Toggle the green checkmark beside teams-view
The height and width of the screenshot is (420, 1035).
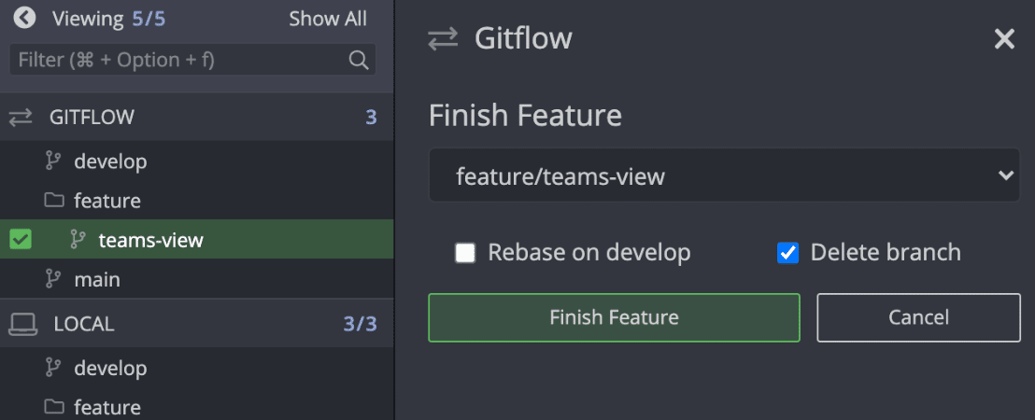point(21,240)
